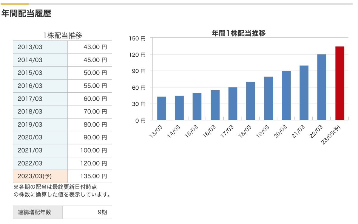Click the 16/03 x-axis label
This screenshot has width=358, height=224.
coord(209,131)
